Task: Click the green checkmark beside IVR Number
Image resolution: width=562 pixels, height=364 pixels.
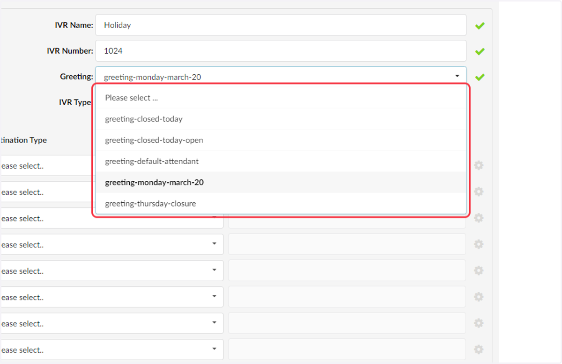Action: pyautogui.click(x=480, y=51)
